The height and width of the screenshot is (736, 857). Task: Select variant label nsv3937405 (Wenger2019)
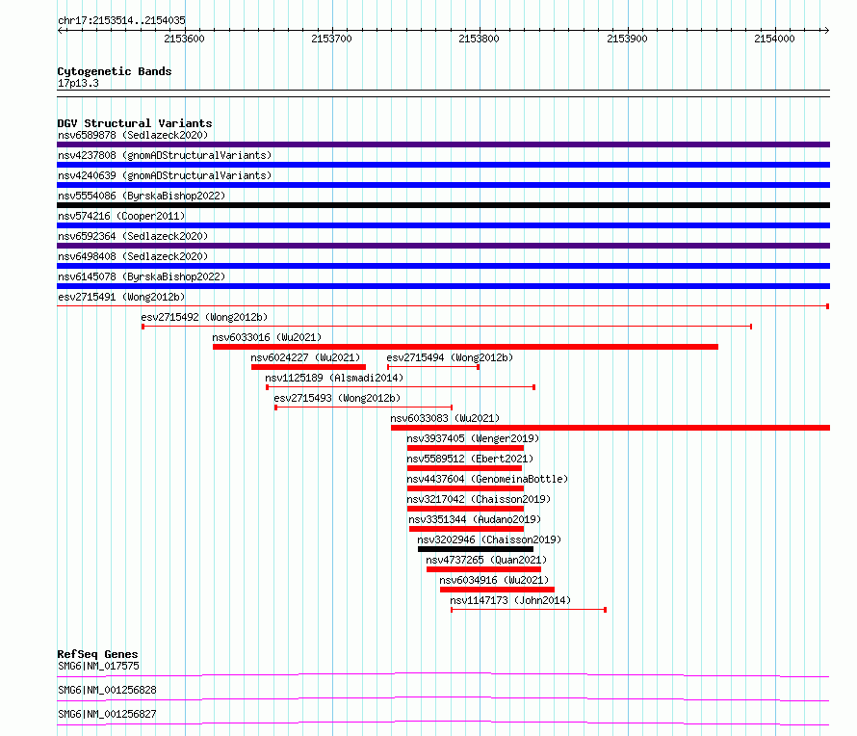(x=473, y=438)
